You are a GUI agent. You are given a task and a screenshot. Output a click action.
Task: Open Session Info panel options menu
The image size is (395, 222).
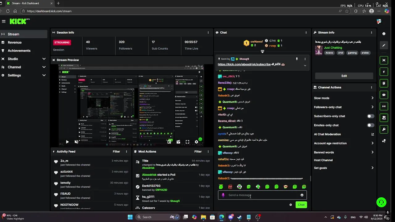(x=208, y=32)
